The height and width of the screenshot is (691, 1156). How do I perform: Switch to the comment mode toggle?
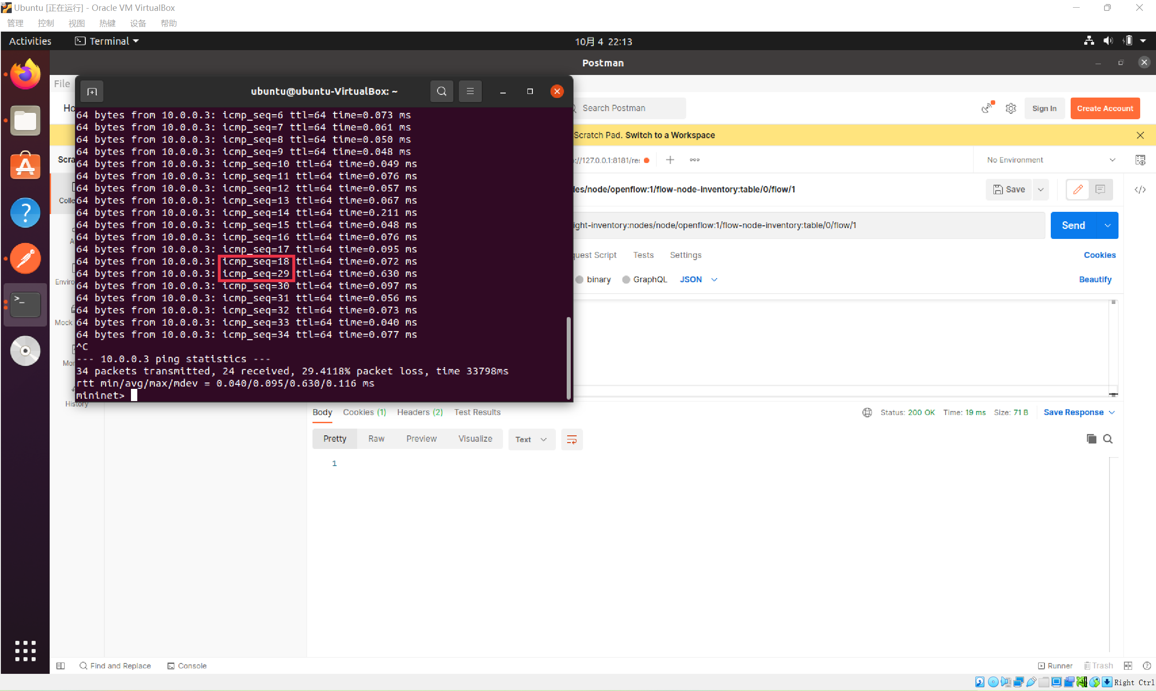click(1100, 190)
